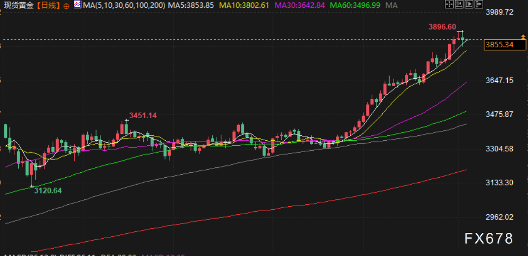The image size is (528, 256).
Task: Open the 日线 period selector
Action: [48, 5]
